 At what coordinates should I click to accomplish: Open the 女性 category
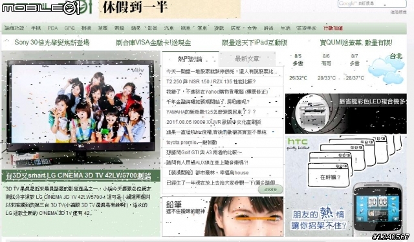coord(252,28)
